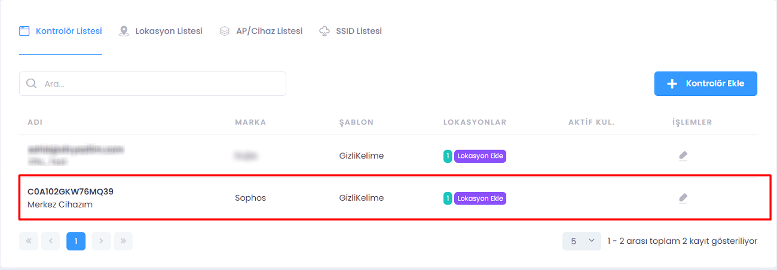Click Lokasyon Ekle in the Sophos row
Viewport: 777px width, 270px height.
click(480, 198)
